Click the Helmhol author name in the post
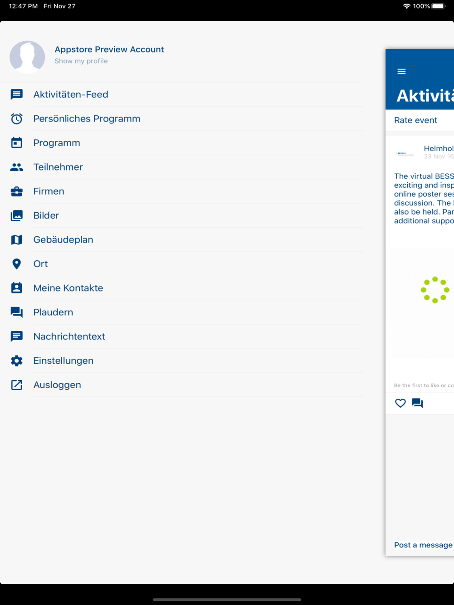The image size is (454, 605). click(439, 148)
